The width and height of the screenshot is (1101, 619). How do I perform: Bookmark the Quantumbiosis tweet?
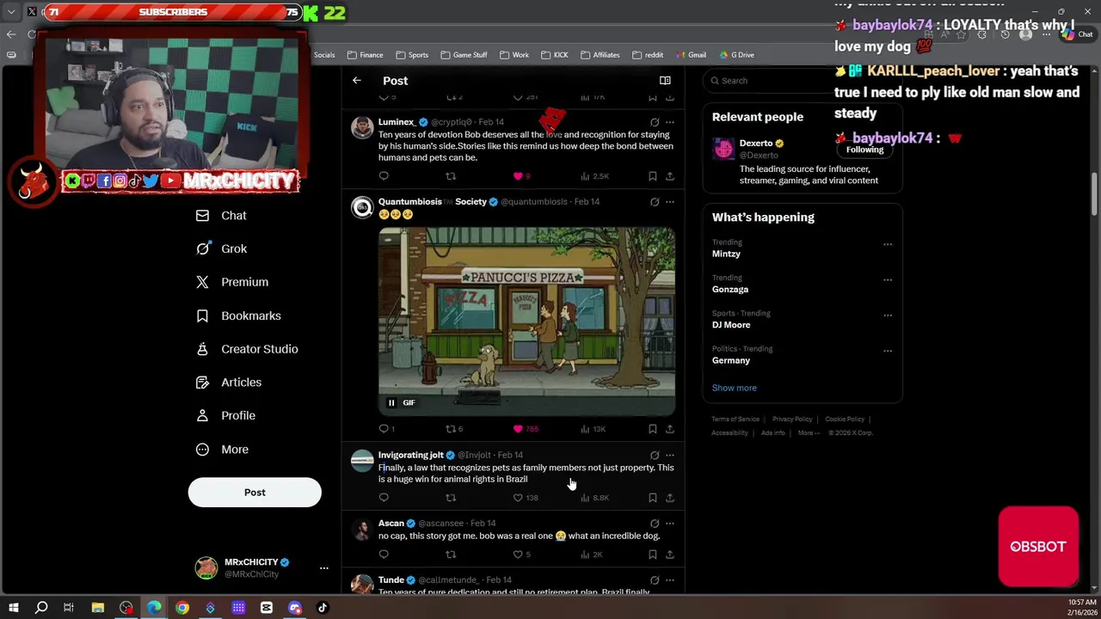653,429
